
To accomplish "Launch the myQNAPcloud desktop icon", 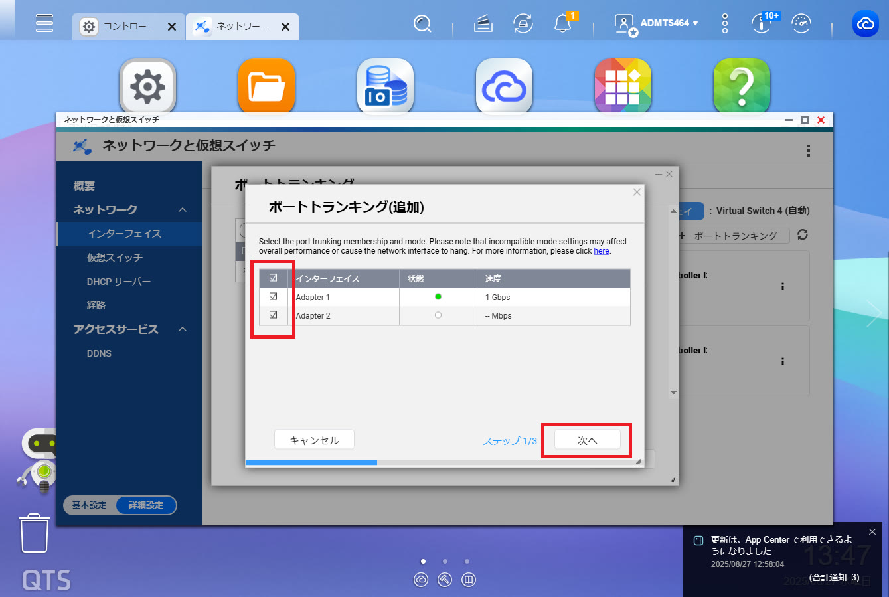I will coord(504,86).
